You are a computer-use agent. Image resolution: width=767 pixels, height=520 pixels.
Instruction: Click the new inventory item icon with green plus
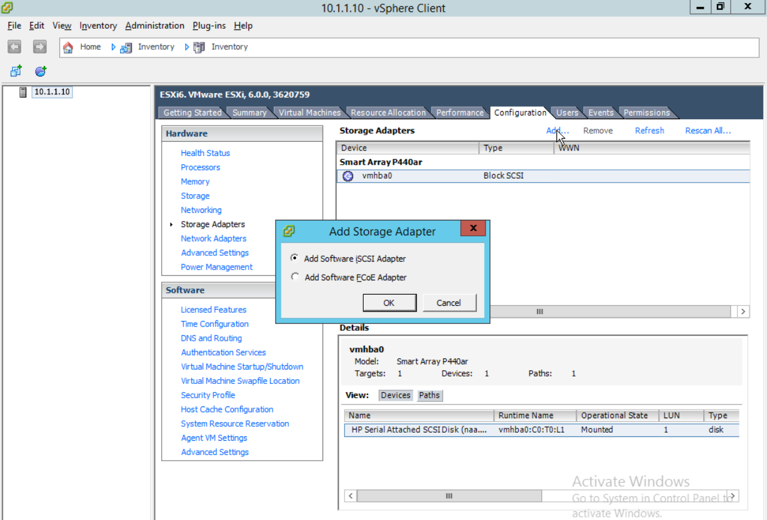(x=15, y=71)
